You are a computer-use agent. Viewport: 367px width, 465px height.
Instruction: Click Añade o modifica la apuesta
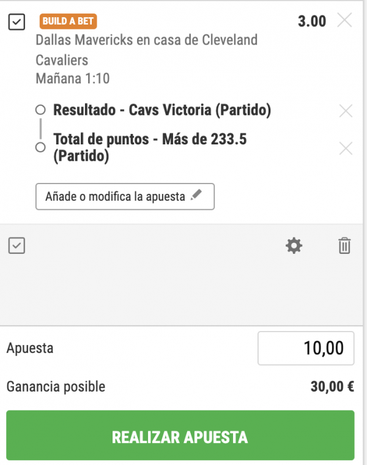125,196
